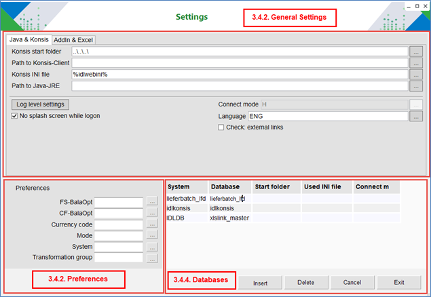This screenshot has width=431, height=297.
Task: Click the Start folder column header
Action: pyautogui.click(x=276, y=186)
